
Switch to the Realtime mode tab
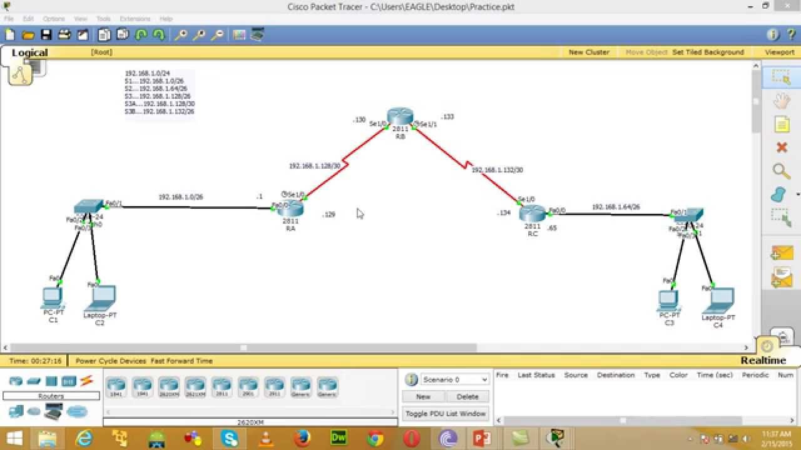tap(763, 360)
